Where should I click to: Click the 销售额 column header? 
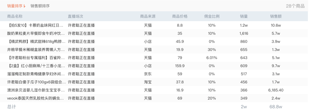tap(276, 16)
